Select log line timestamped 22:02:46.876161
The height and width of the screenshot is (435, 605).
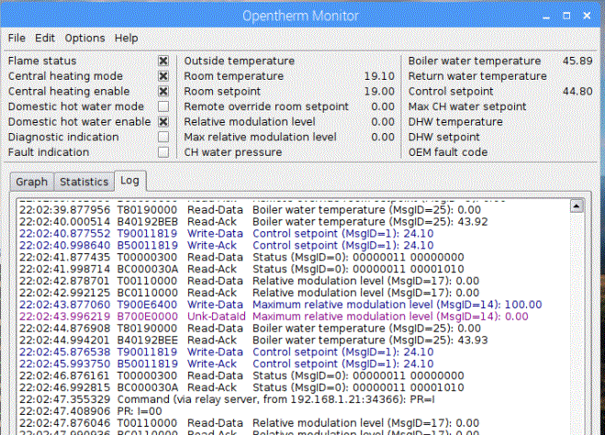241,375
